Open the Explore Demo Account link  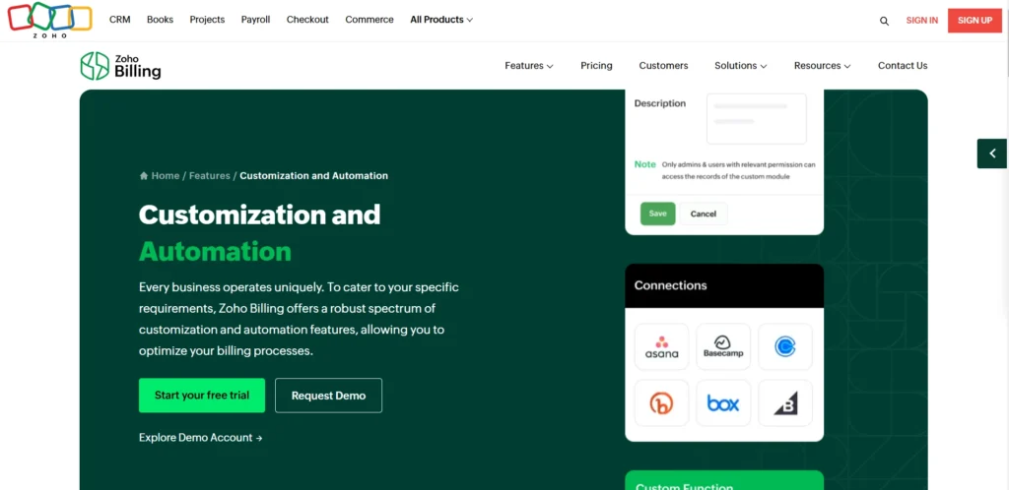coord(200,438)
